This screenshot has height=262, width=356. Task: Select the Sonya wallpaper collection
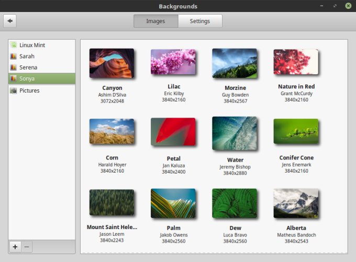click(28, 78)
